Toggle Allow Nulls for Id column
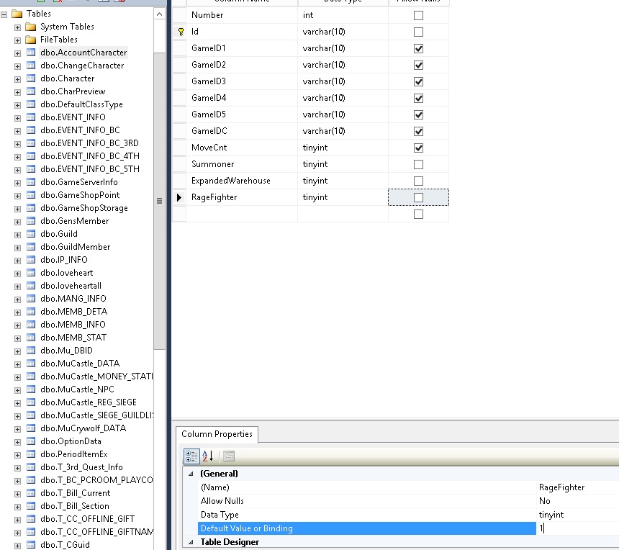The height and width of the screenshot is (550, 619). (418, 32)
